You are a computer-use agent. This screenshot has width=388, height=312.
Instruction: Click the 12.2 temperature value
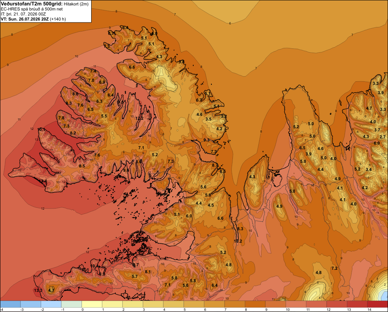coord(139,118)
